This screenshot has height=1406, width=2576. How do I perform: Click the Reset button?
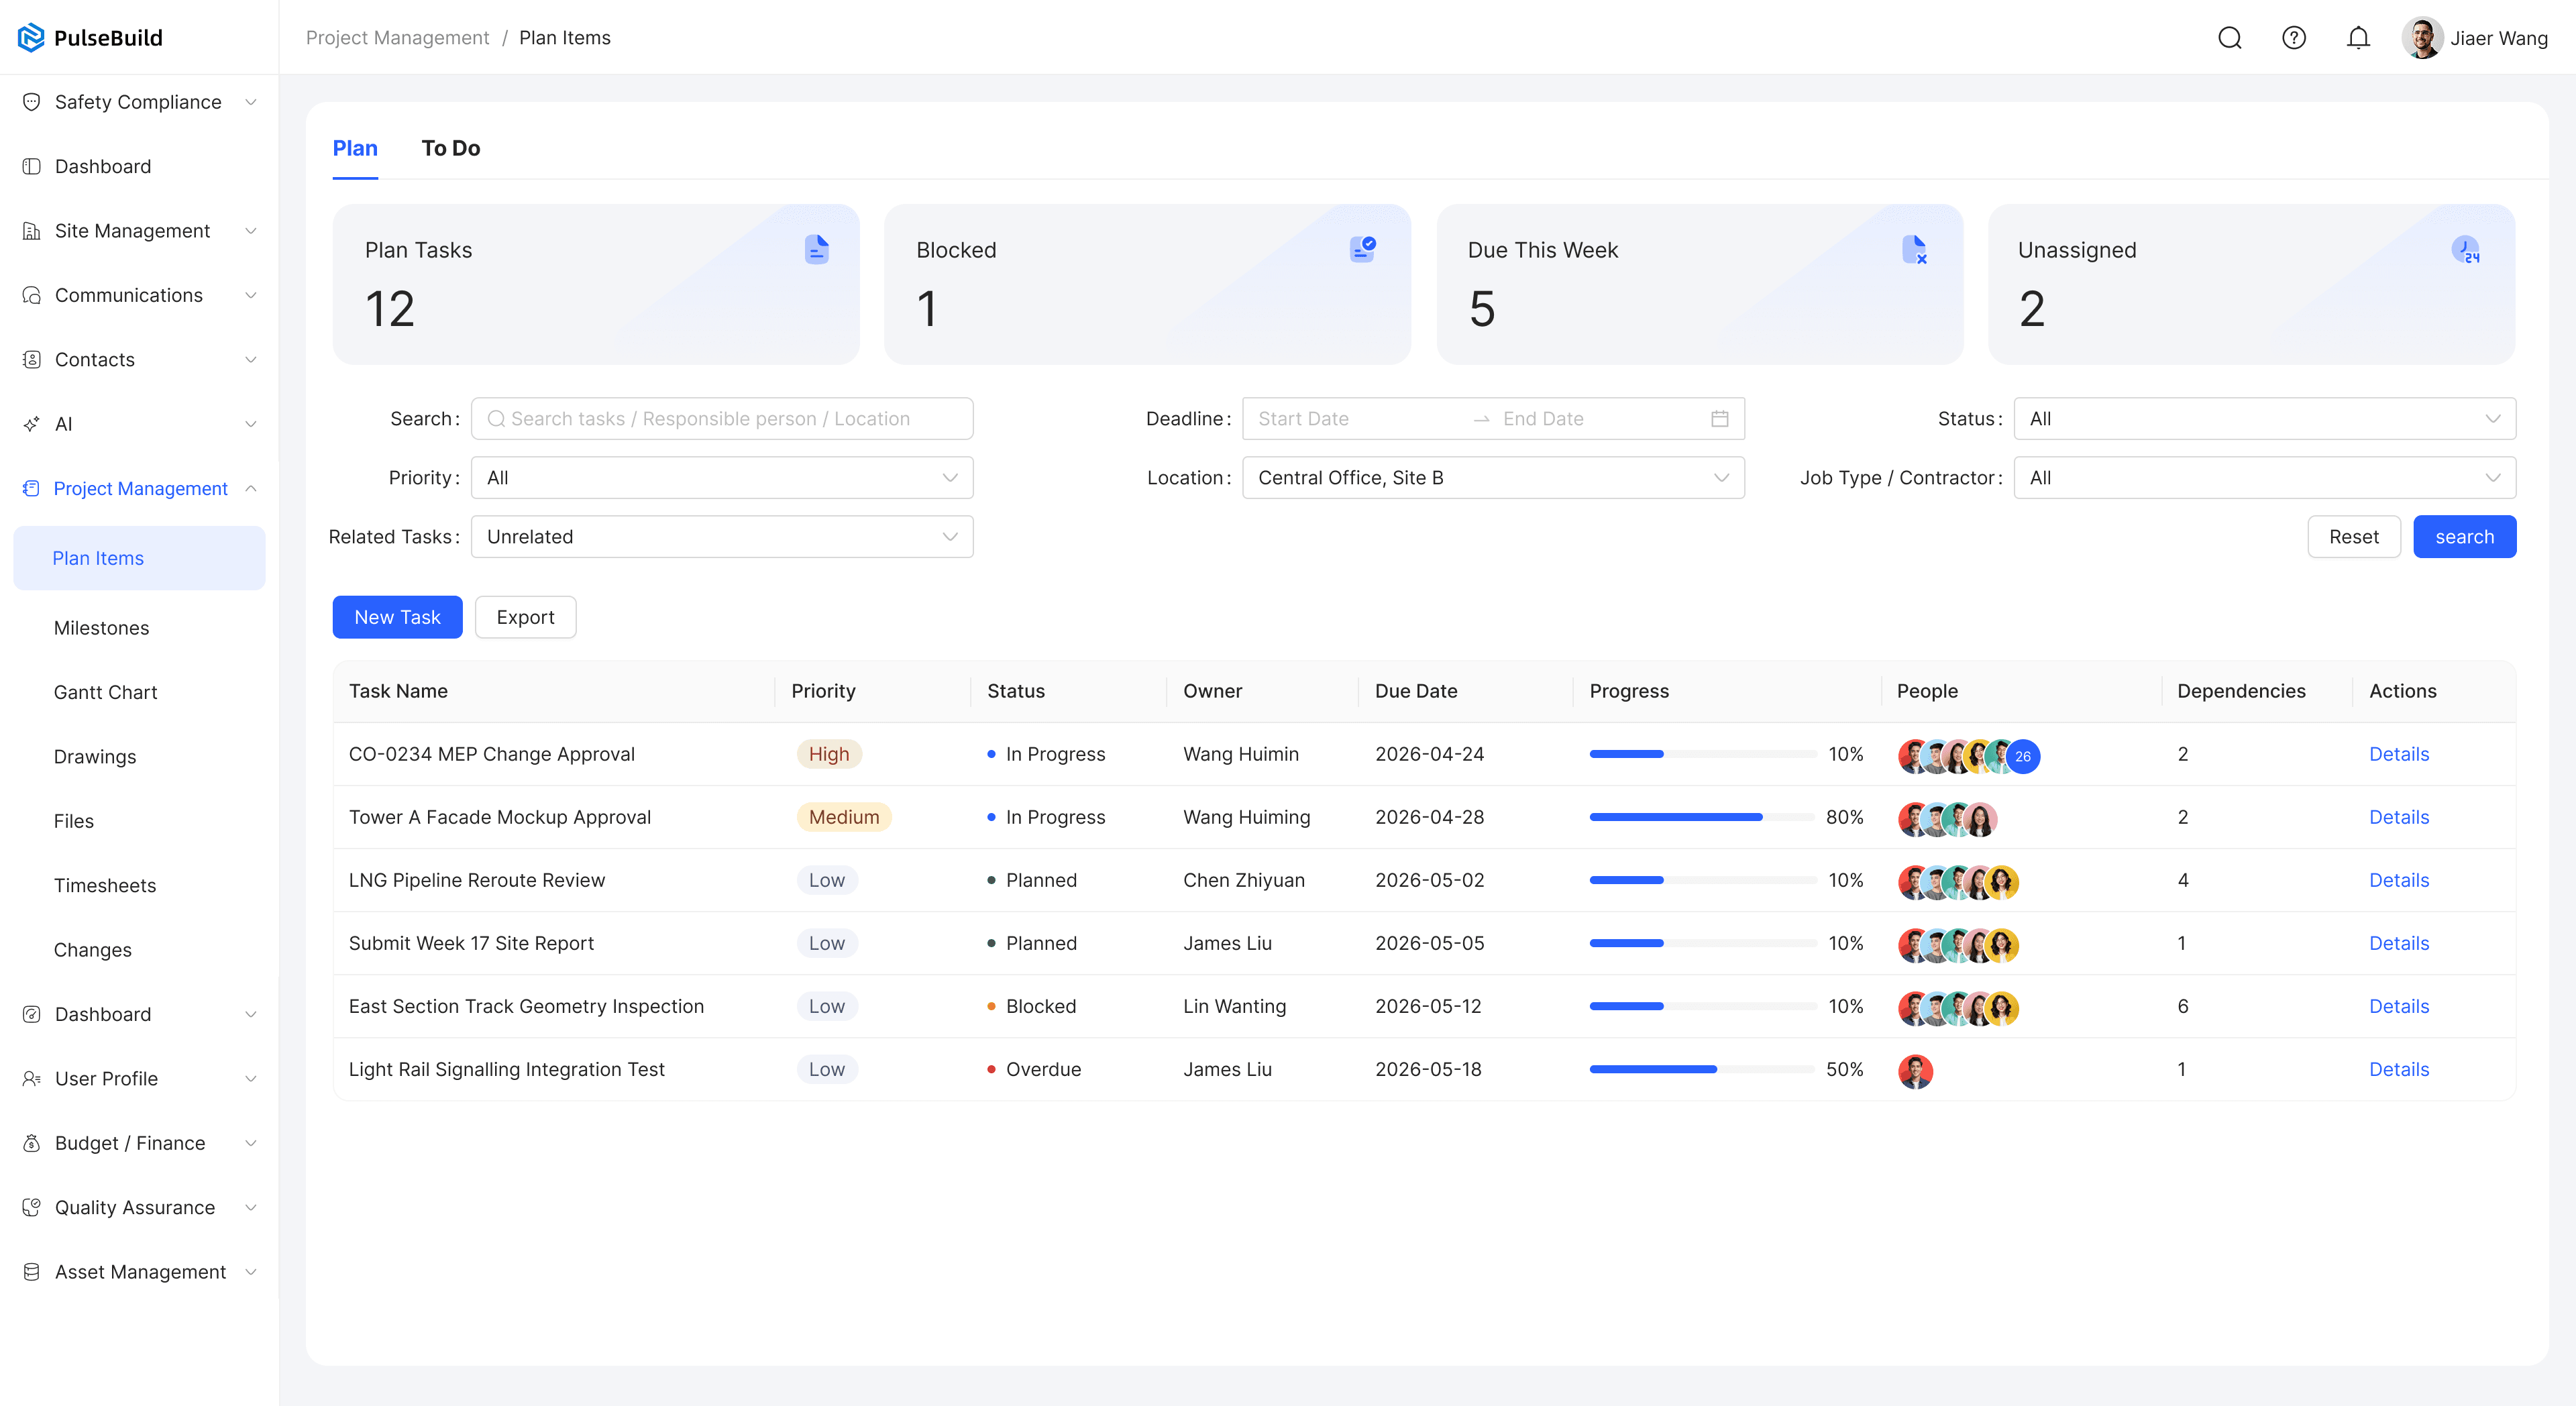point(2353,537)
